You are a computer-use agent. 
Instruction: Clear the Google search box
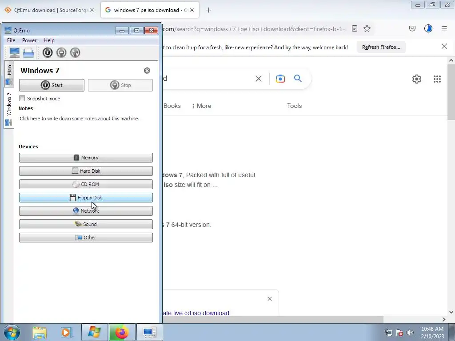pos(259,79)
